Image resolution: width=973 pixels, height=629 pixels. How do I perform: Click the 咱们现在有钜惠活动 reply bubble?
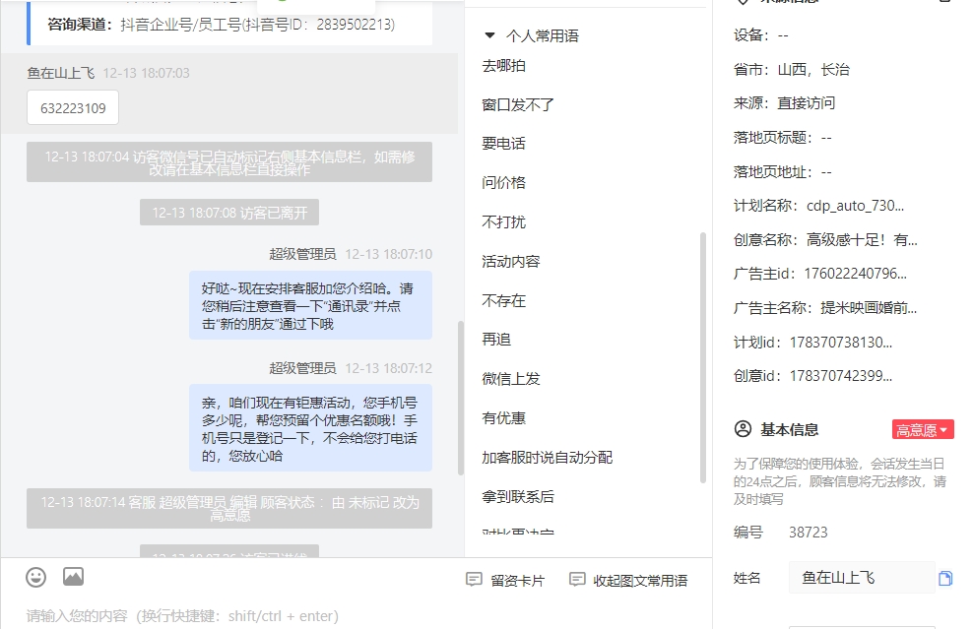[x=310, y=428]
